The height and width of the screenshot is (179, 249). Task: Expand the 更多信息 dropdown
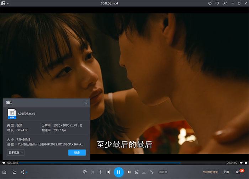[16, 153]
